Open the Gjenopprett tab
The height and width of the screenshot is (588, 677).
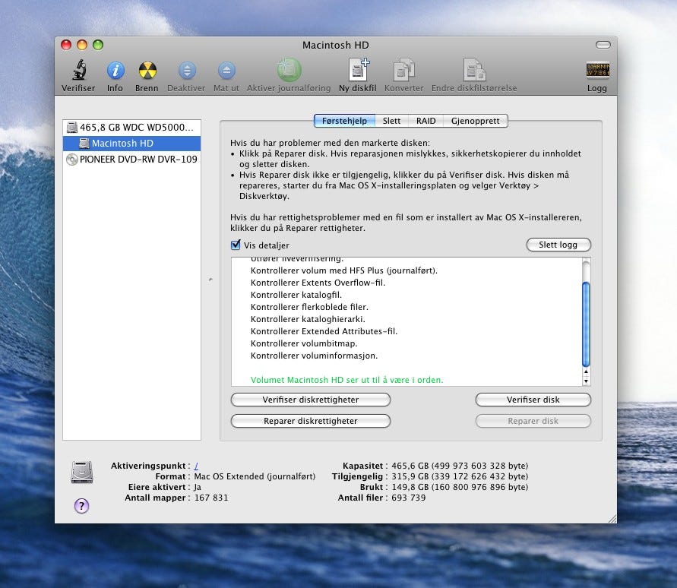(476, 121)
